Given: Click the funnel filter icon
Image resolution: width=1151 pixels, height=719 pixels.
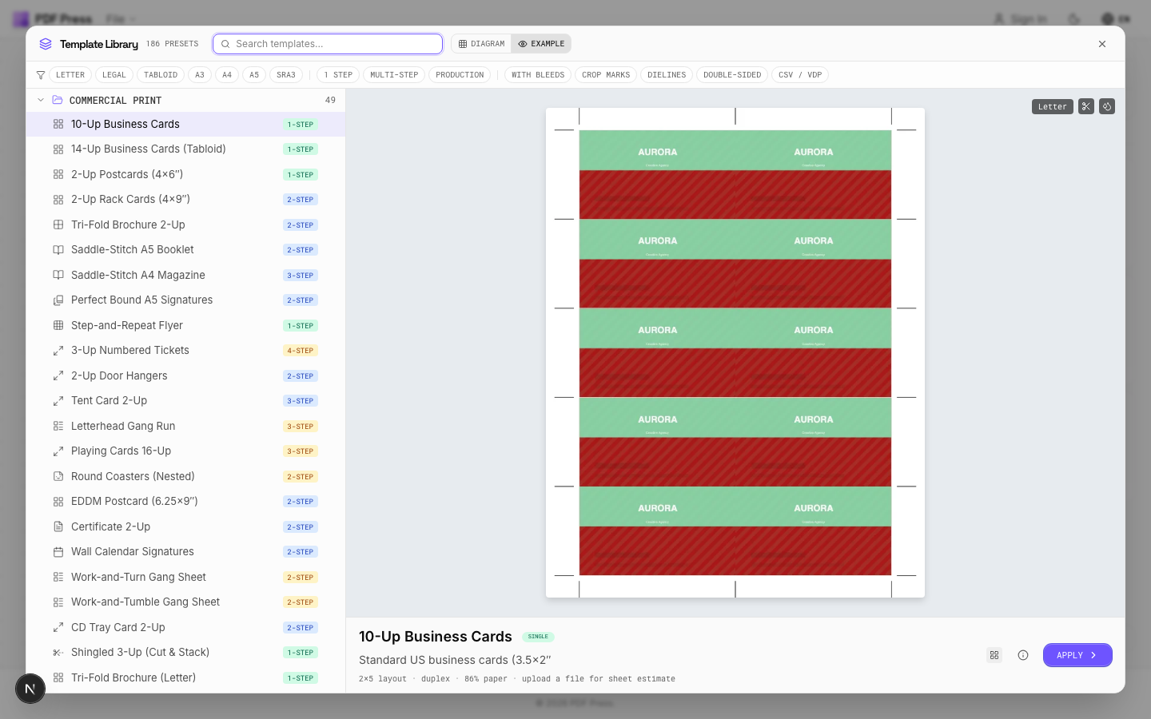Looking at the screenshot, I should (x=41, y=75).
